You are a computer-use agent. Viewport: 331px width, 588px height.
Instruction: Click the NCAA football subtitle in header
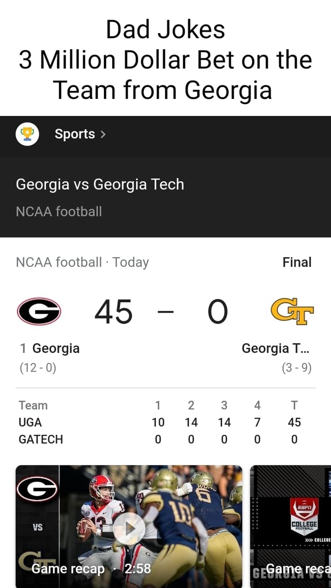click(59, 212)
